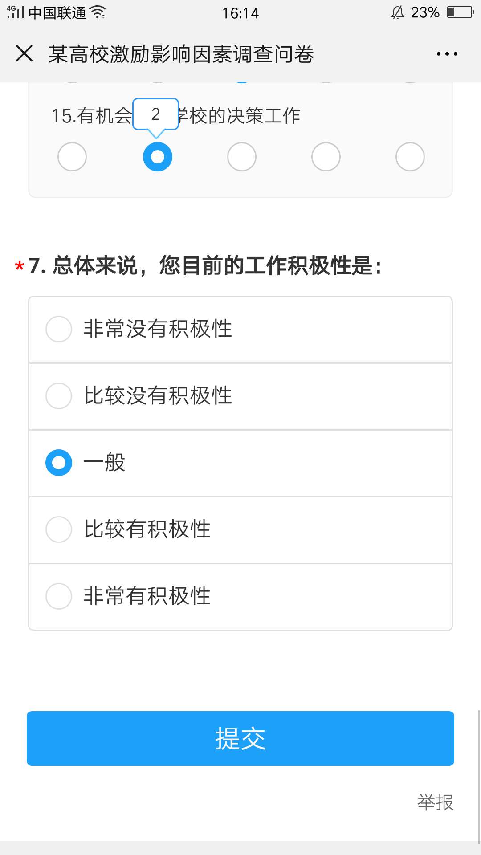Screen dimensions: 481x855
Task: Open the three-dot more options menu
Action: coord(447,54)
